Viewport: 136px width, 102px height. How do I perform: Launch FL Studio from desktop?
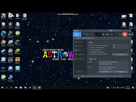[x=10, y=25]
